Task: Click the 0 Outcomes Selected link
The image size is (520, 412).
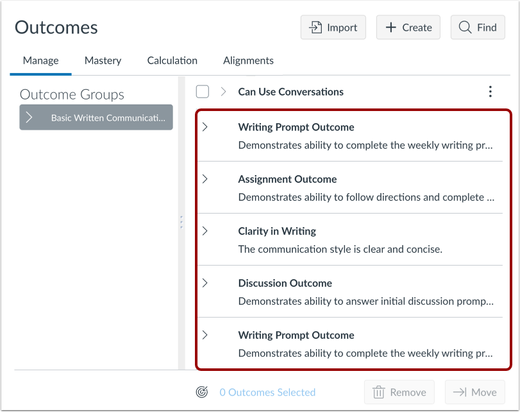Action: coord(267,392)
